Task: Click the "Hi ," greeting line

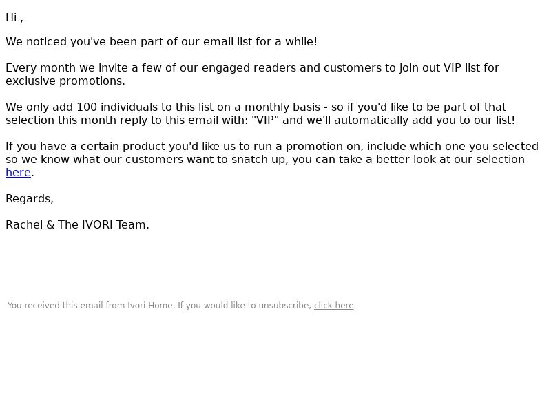Action: tap(14, 18)
